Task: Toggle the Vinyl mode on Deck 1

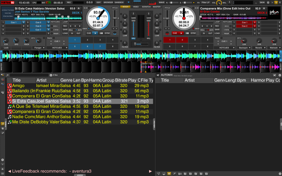Action: point(89,29)
